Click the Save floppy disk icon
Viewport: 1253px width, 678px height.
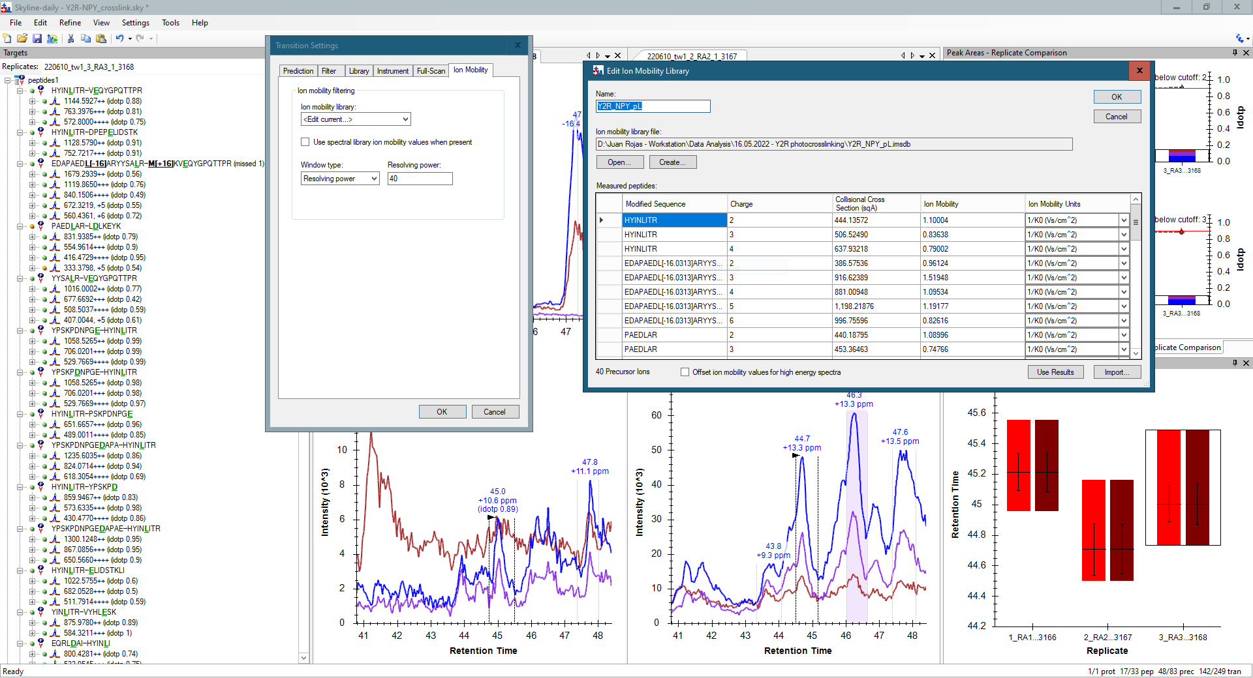click(x=37, y=38)
